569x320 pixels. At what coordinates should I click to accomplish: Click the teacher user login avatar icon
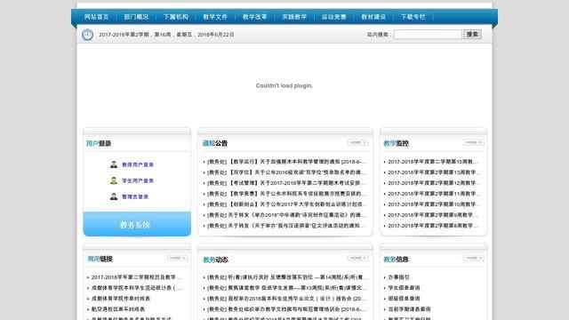114,164
